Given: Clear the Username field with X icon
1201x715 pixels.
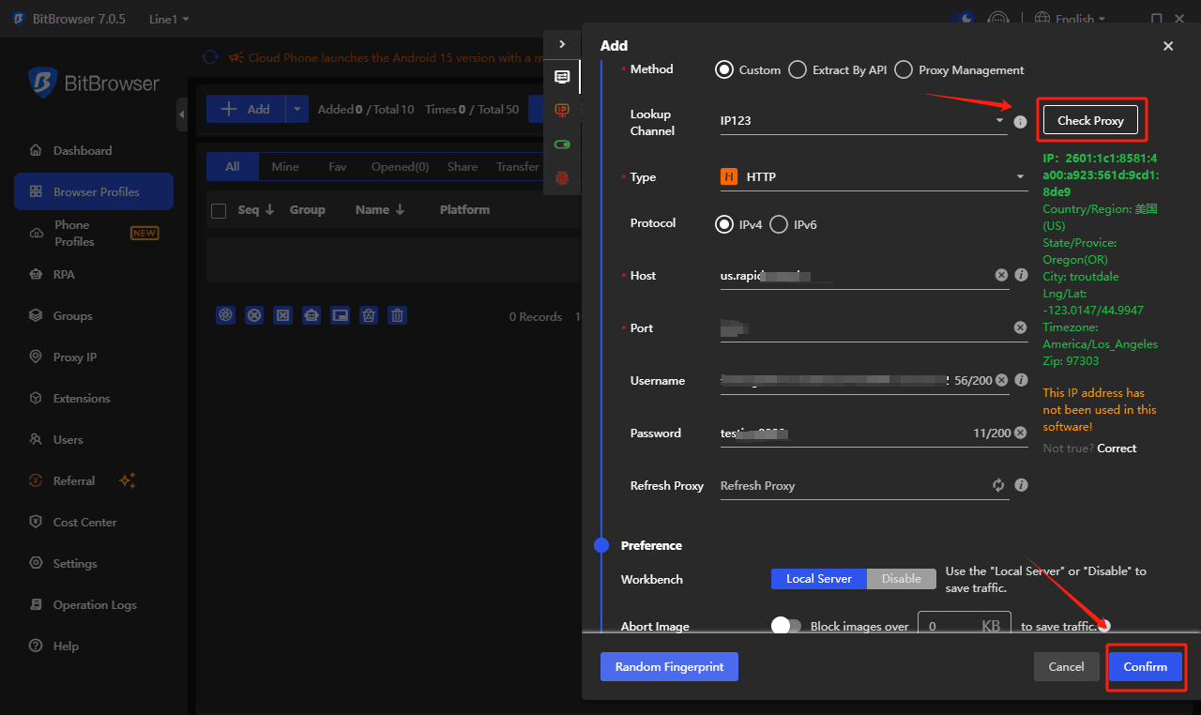Looking at the screenshot, I should click(x=1001, y=380).
